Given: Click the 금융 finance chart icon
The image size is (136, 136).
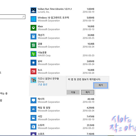Looking at the screenshot, I should pyautogui.click(x=33, y=45).
